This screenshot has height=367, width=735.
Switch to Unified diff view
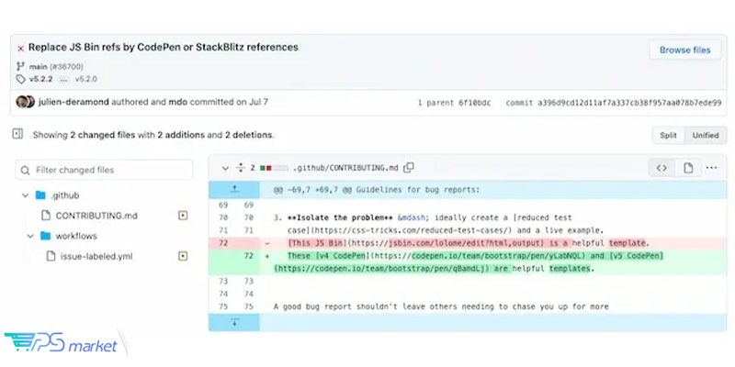point(706,135)
